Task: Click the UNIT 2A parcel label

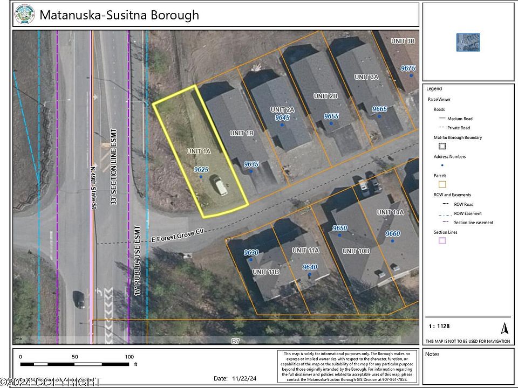Action: click(x=282, y=109)
